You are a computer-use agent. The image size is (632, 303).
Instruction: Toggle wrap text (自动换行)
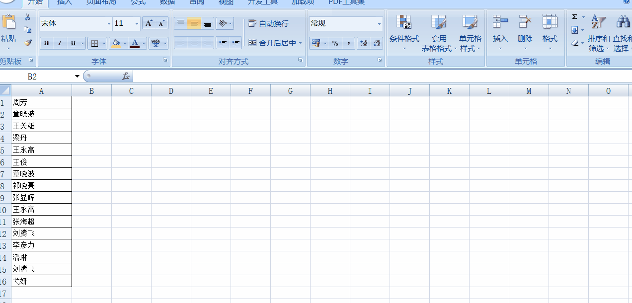tap(269, 23)
